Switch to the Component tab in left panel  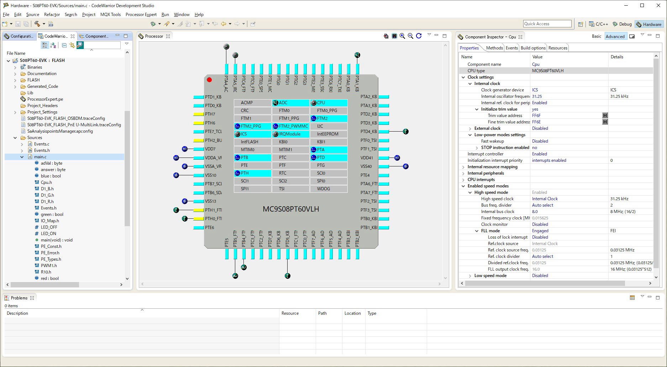click(x=94, y=36)
